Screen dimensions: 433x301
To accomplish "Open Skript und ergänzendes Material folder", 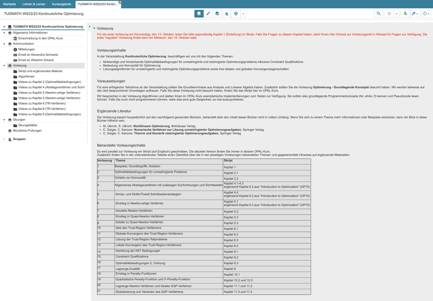I will click(40, 71).
